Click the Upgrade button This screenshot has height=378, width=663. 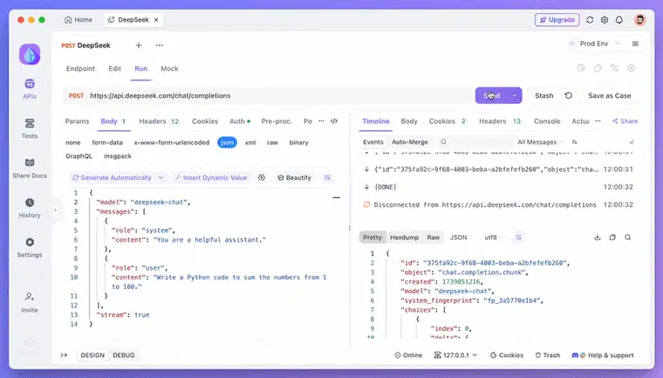pyautogui.click(x=557, y=20)
